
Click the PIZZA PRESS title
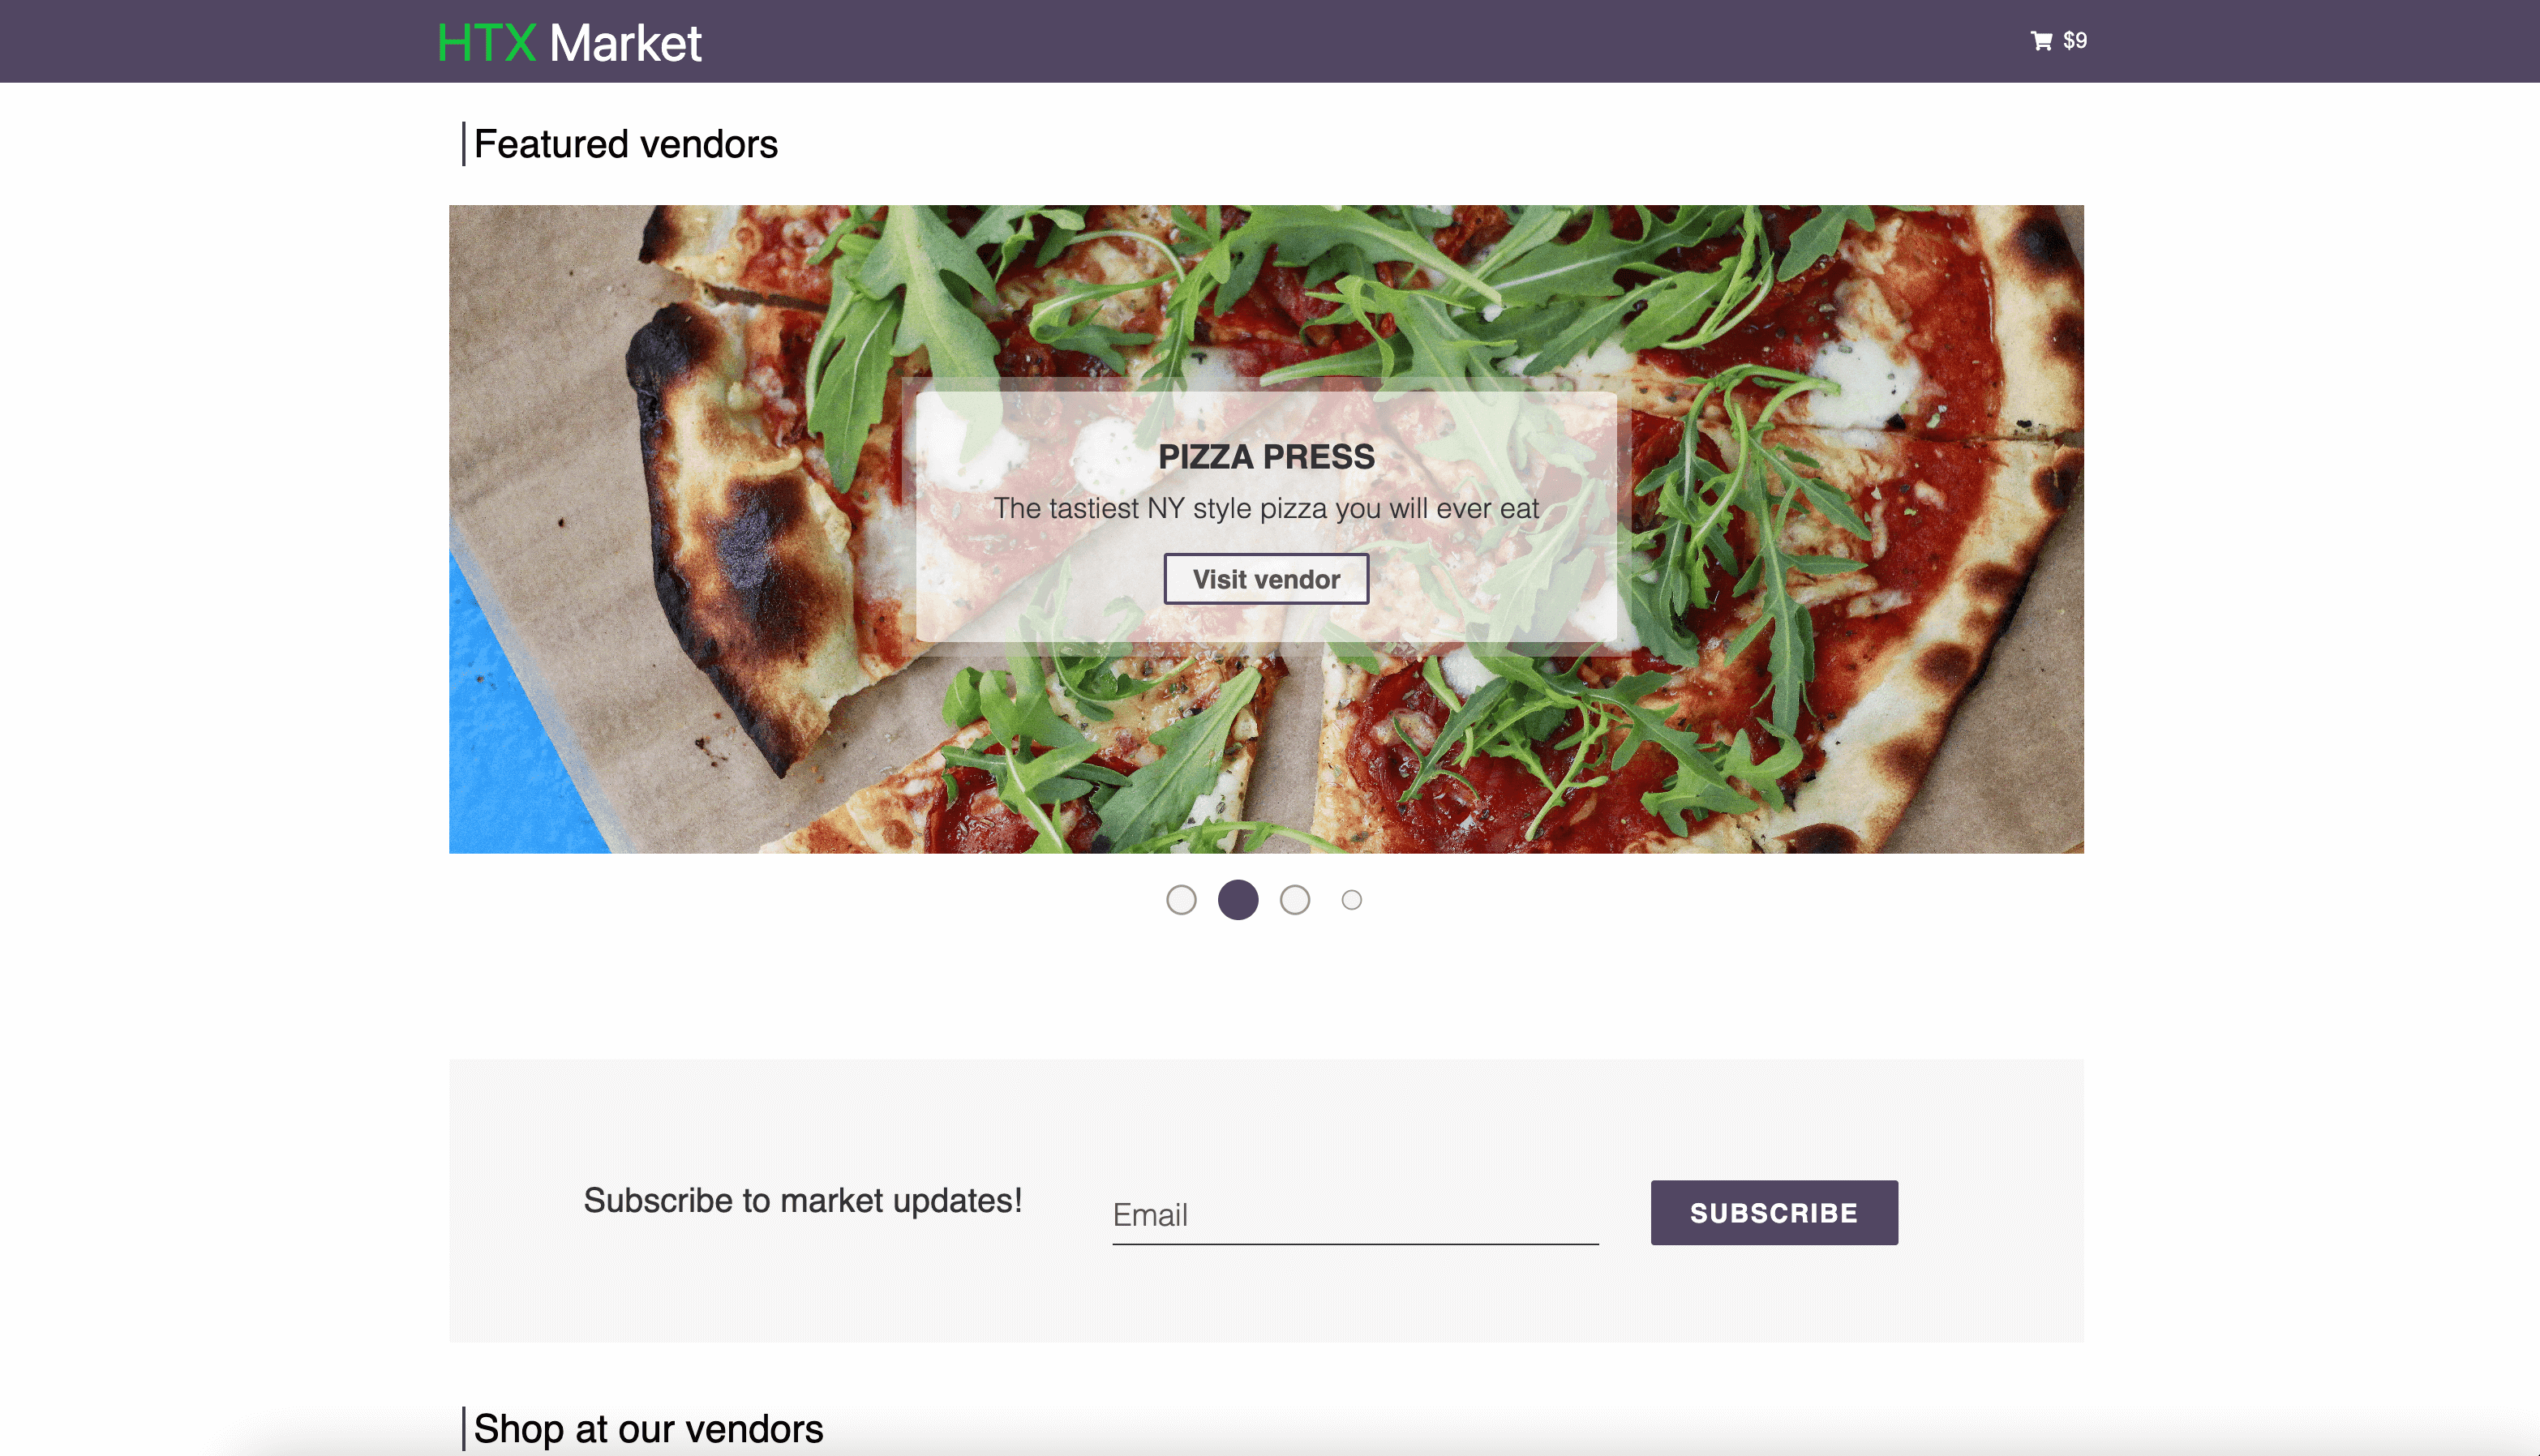[x=1265, y=457]
